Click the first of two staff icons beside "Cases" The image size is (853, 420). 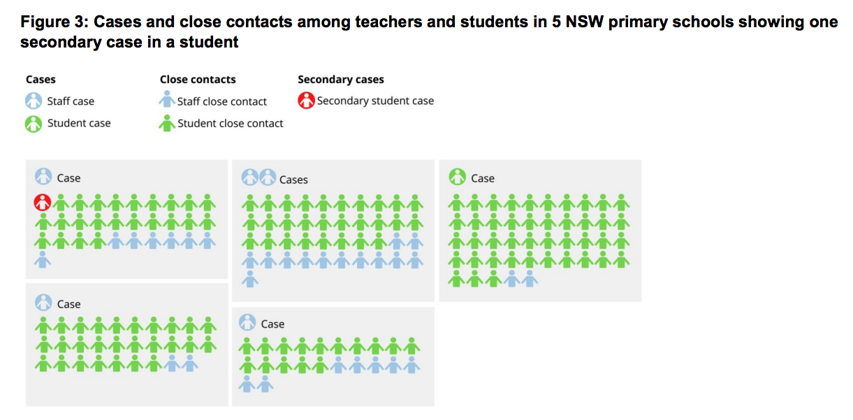point(249,178)
